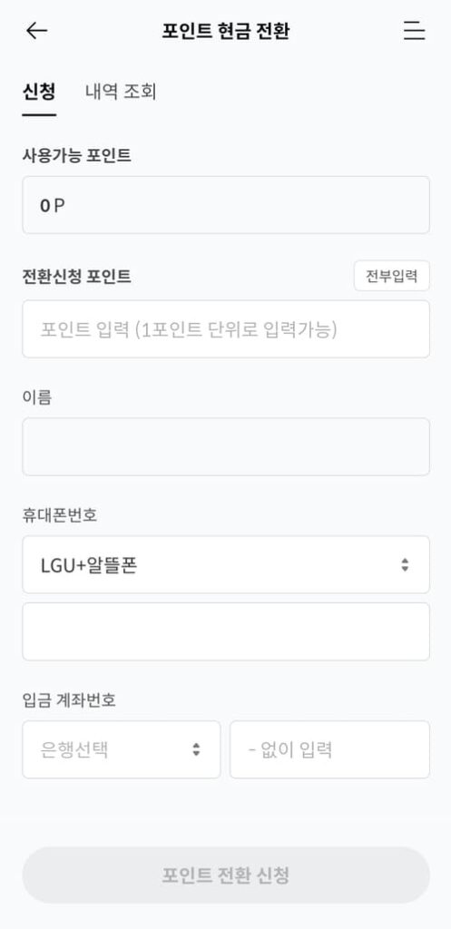Switch to the 신청 tab
451x929 pixels.
[x=39, y=92]
